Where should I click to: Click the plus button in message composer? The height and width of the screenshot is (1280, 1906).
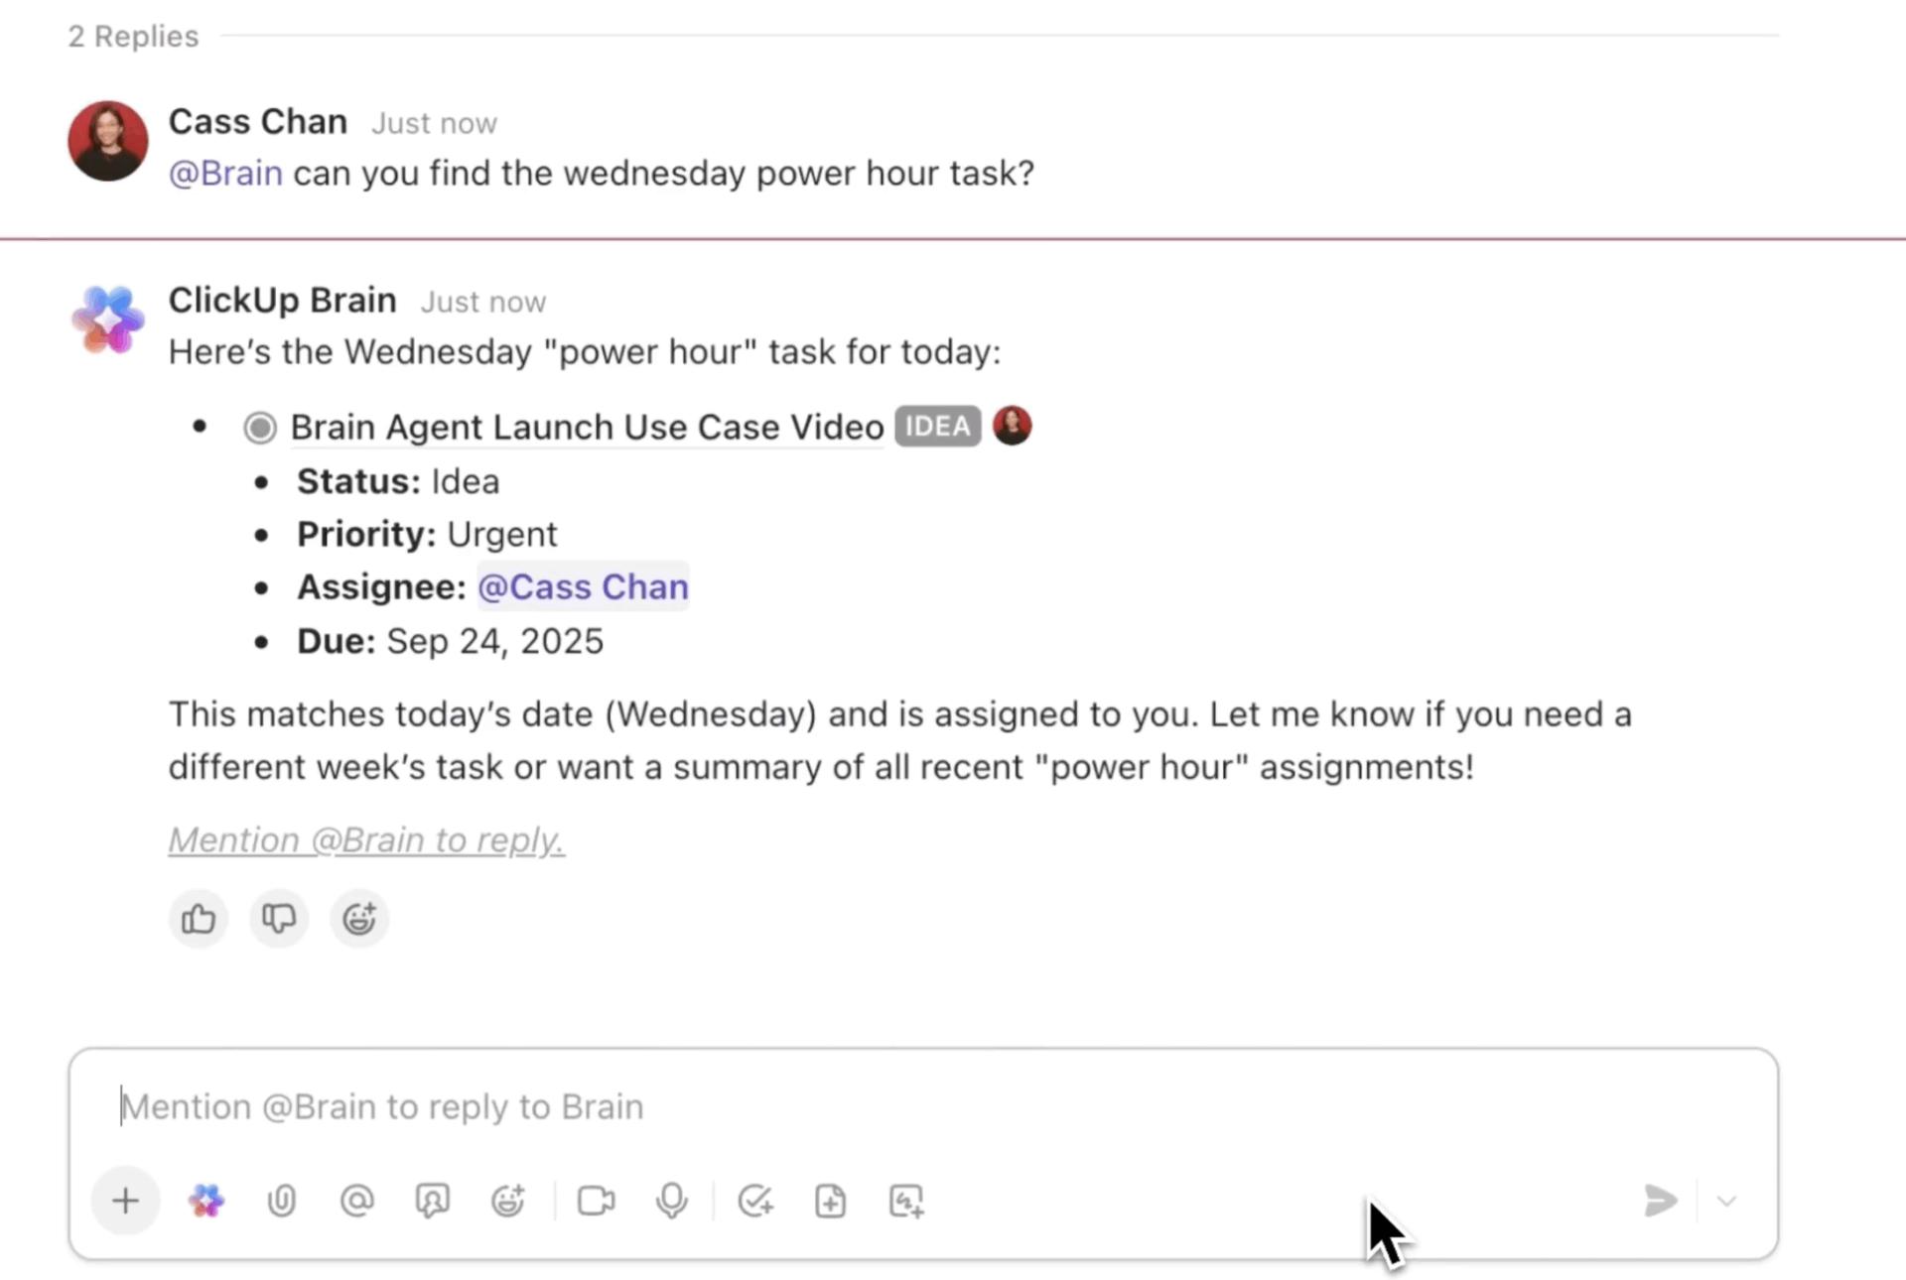click(125, 1201)
